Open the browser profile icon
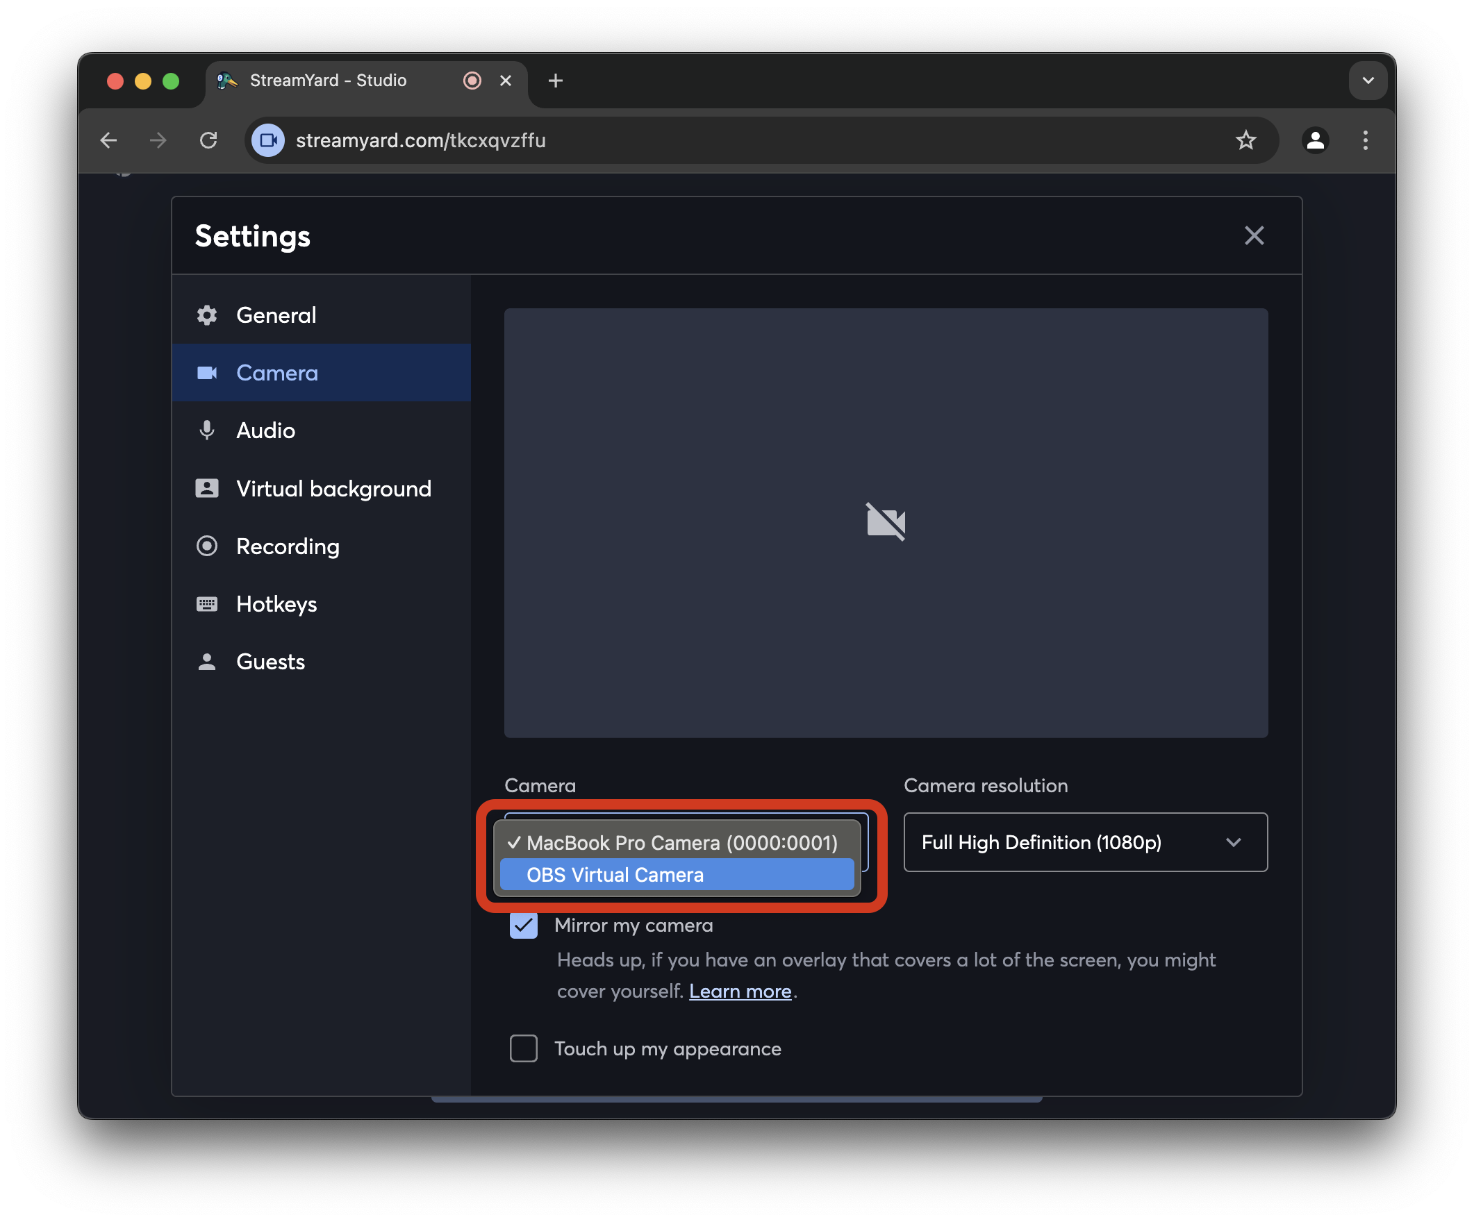Image resolution: width=1474 pixels, height=1222 pixels. (x=1315, y=140)
